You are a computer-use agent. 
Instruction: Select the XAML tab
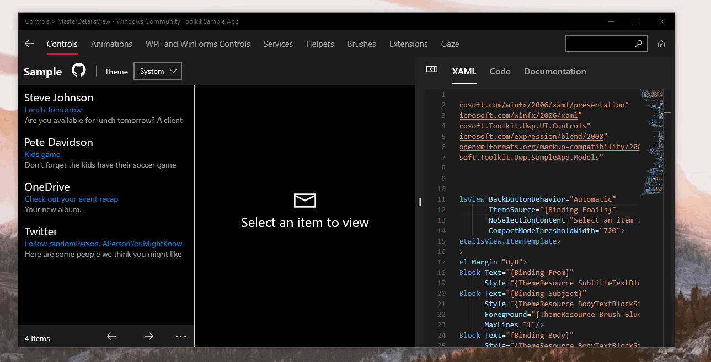tap(464, 72)
